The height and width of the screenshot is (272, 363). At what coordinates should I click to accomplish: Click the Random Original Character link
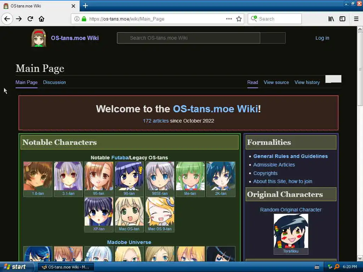point(291,210)
